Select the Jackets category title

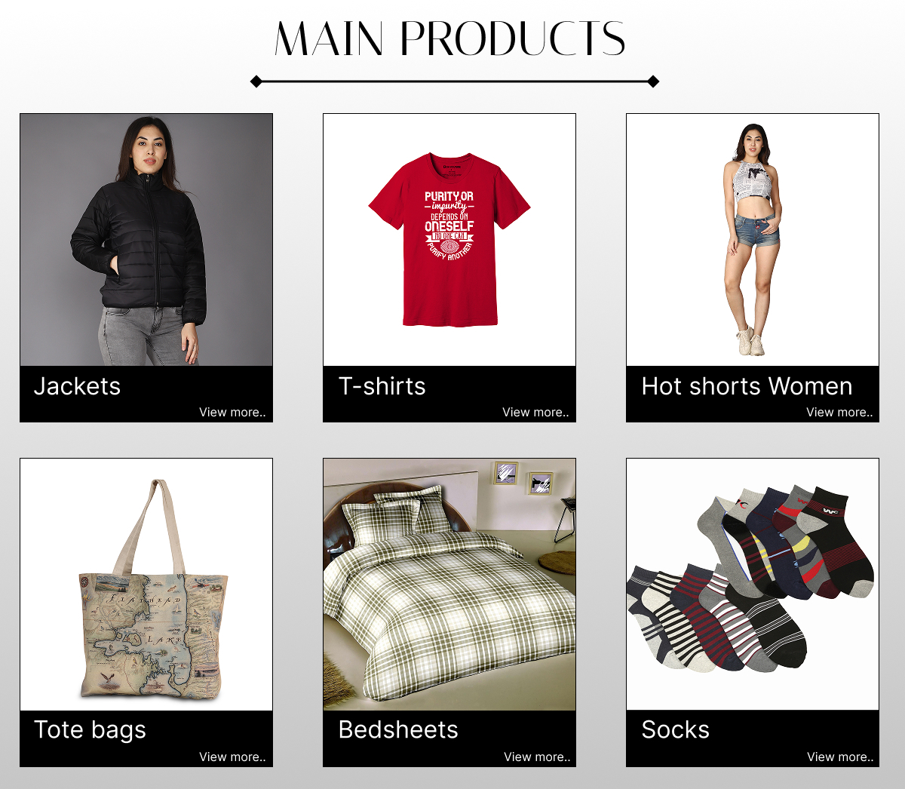(77, 386)
